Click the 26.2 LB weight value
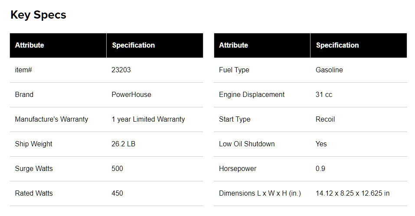This screenshot has width=415, height=216. click(x=123, y=144)
